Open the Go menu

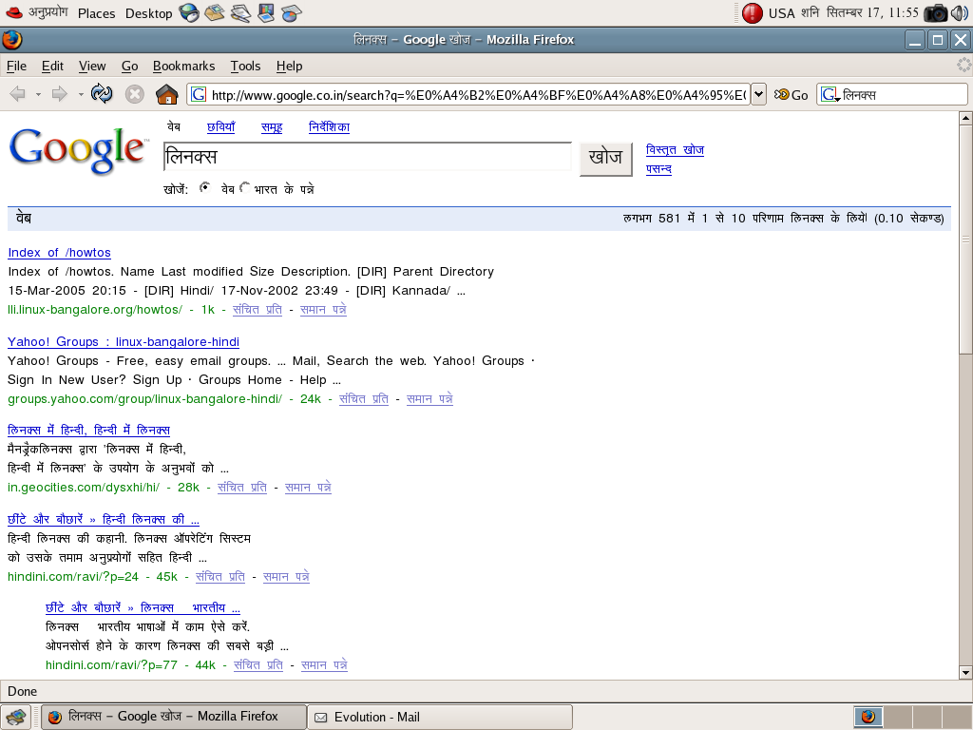coord(129,66)
